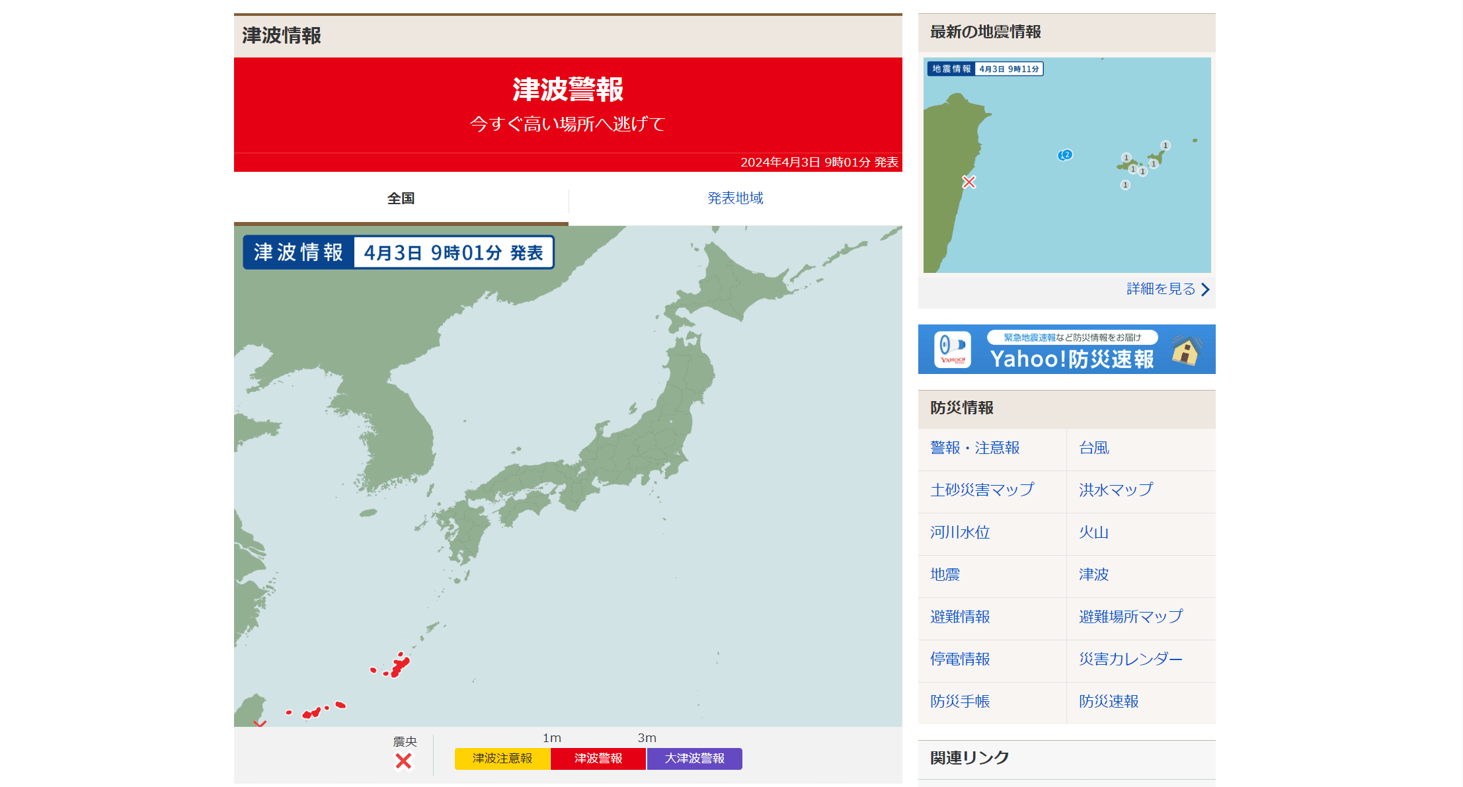Screen dimensions: 1463x787
Task: Open the 避難場所マップ link
Action: point(1130,617)
